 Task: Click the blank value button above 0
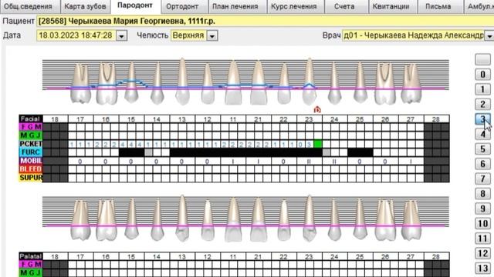tap(482, 59)
